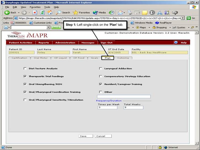Check the Laryngeal Adduction box
200x150 pixels.
pos(101,69)
